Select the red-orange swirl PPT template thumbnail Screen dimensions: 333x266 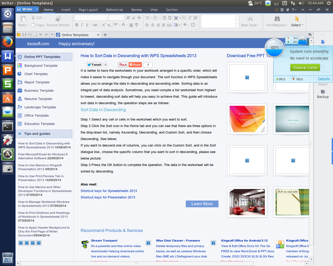coord(247,119)
